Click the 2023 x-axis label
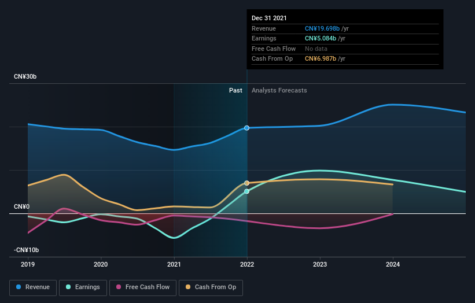This screenshot has width=475, height=303. coord(320,265)
